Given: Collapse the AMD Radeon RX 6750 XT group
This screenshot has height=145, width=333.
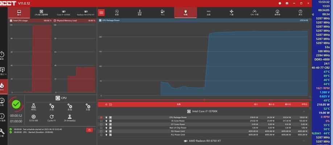Looking at the screenshot, I should pyautogui.click(x=304, y=141).
